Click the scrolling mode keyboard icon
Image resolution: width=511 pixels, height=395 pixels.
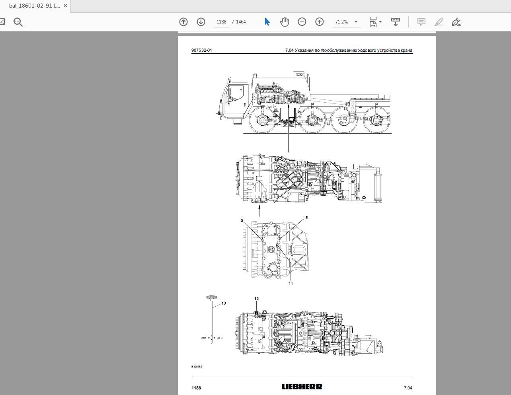(x=396, y=22)
